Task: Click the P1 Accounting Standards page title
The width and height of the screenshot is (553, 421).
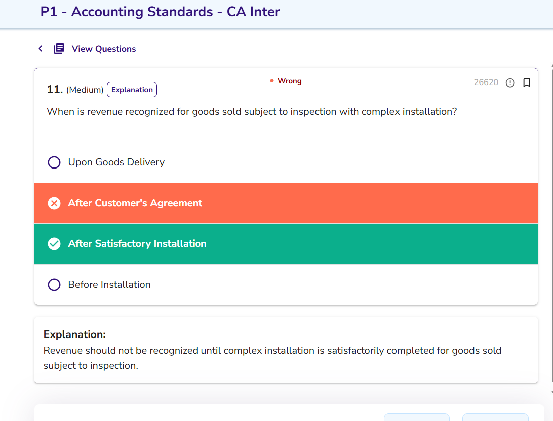Action: point(160,12)
